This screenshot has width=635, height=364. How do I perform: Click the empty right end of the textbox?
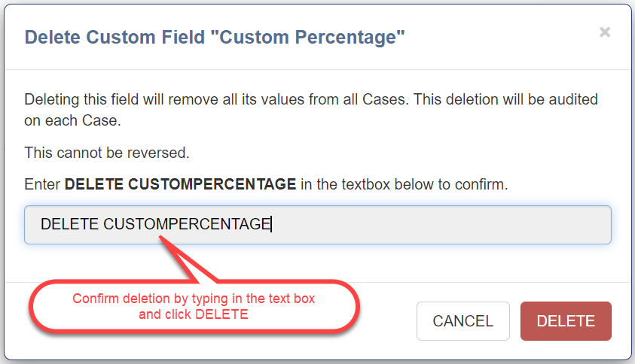(x=572, y=225)
